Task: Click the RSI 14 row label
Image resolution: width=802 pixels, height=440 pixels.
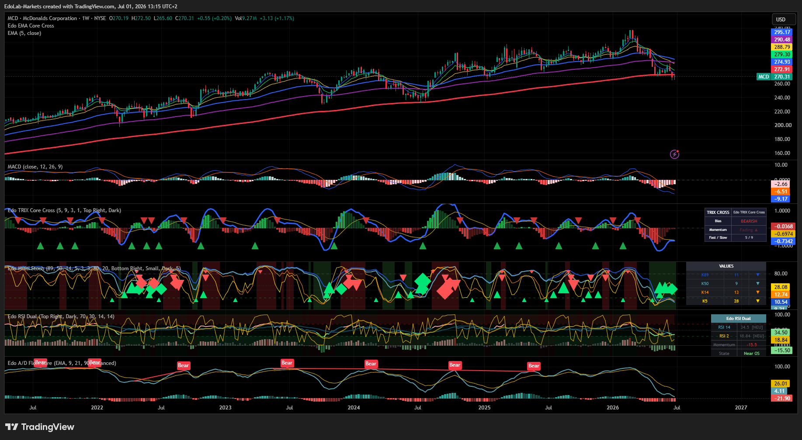Action: point(724,327)
